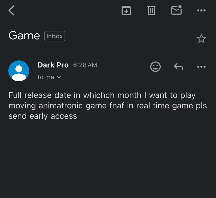Open Dark Pro's profile avatar
This screenshot has height=198, width=216.
pos(19,71)
